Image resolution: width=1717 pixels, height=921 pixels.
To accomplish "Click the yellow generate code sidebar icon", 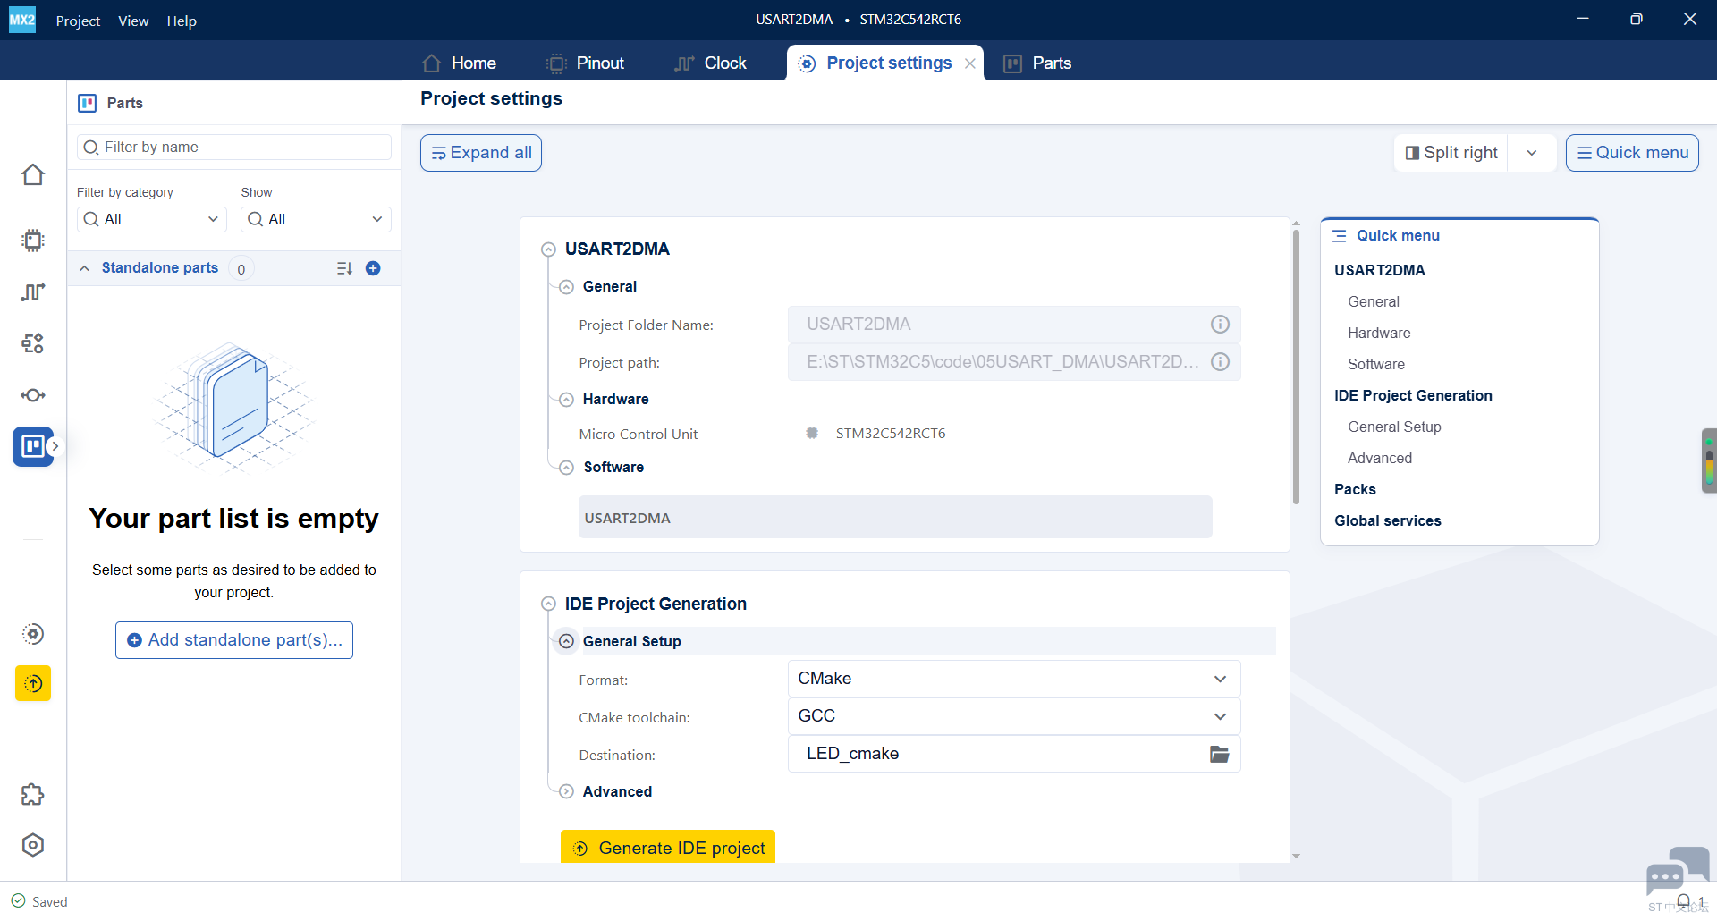I will pos(33,683).
